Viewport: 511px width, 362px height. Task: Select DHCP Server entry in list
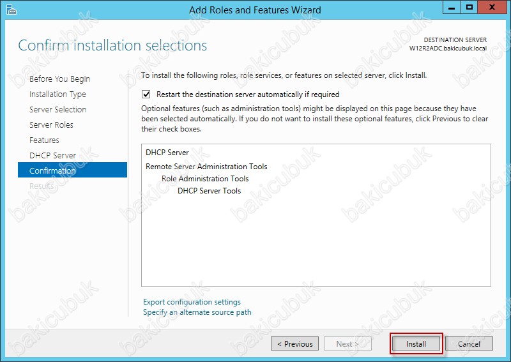point(167,153)
